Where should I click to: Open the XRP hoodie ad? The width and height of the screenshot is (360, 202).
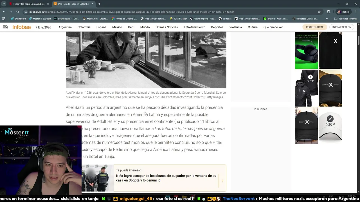coord(306,88)
